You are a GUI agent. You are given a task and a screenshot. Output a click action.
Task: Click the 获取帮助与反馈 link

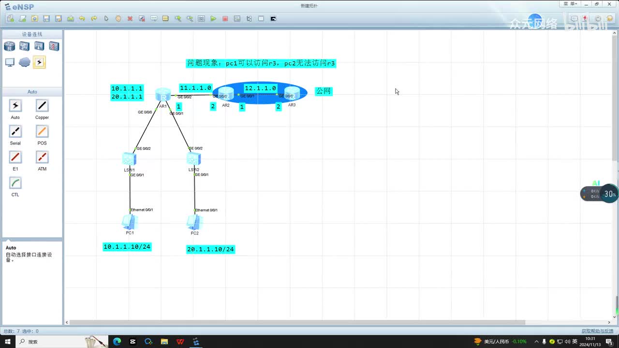pyautogui.click(x=599, y=331)
